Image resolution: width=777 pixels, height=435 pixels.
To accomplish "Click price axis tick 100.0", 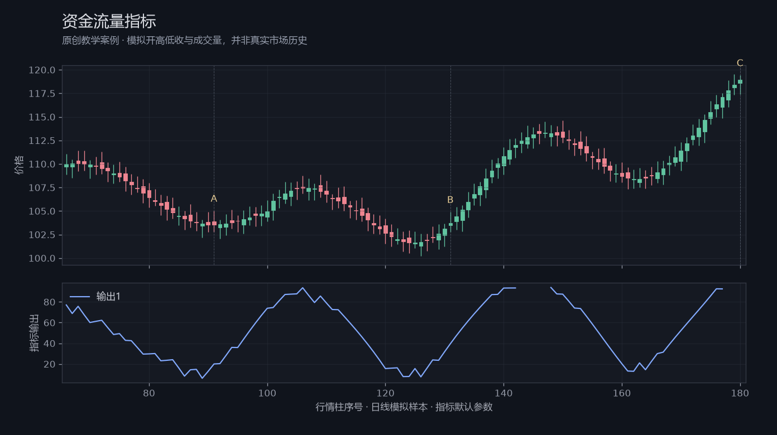I will 42,258.
